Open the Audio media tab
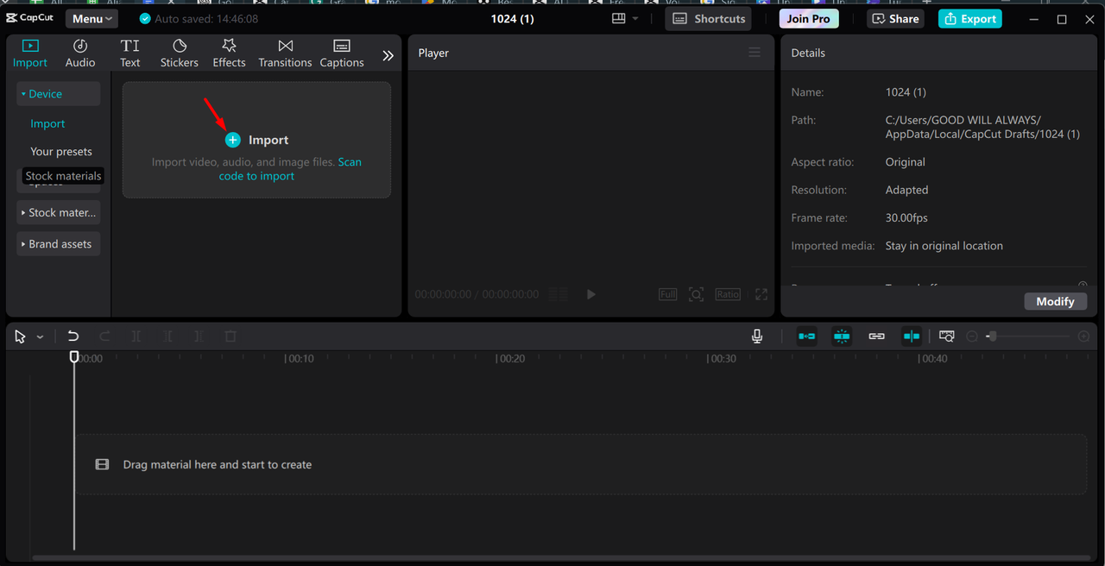This screenshot has height=566, width=1105. pos(80,53)
